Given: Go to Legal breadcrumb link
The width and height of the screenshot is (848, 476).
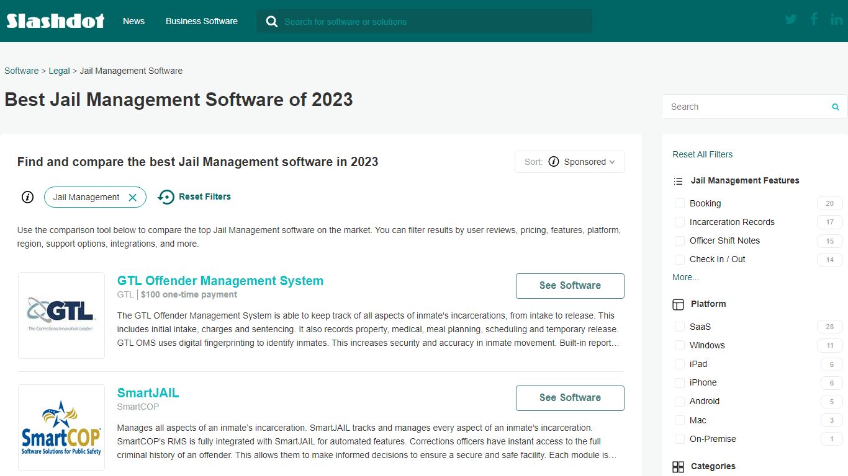Looking at the screenshot, I should [x=60, y=71].
